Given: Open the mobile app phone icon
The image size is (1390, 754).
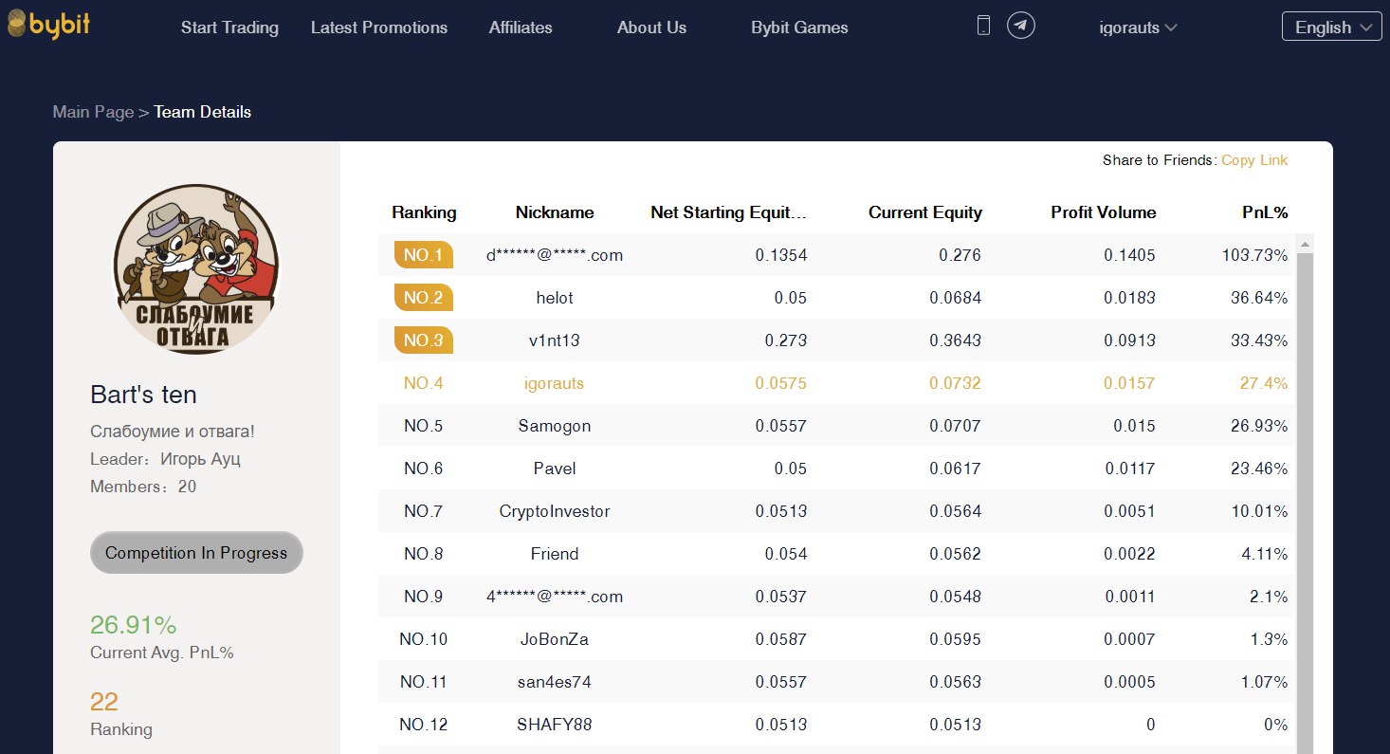Looking at the screenshot, I should tap(983, 26).
